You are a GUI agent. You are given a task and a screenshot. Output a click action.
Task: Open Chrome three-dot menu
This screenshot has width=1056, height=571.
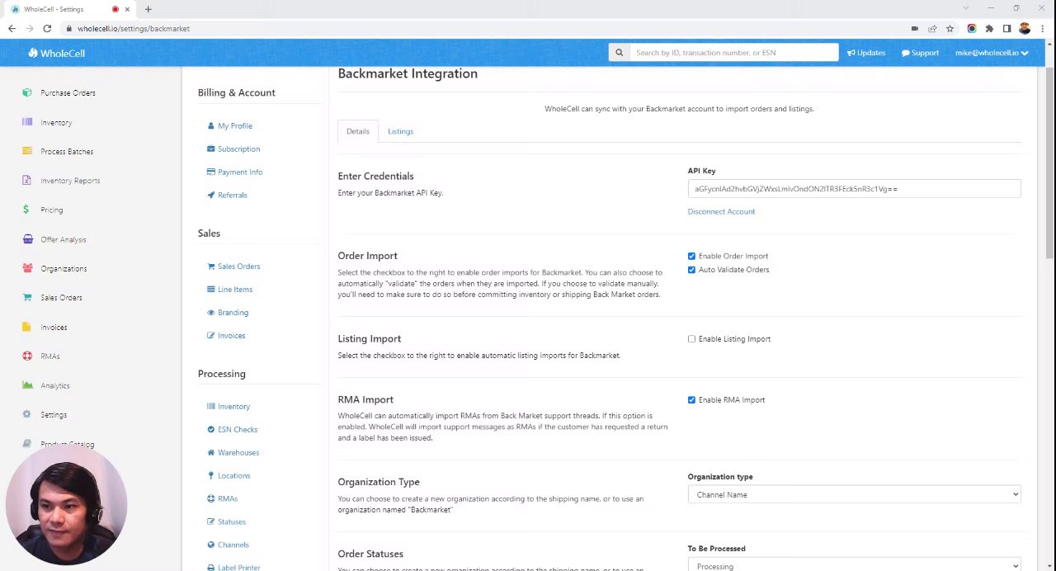click(x=1042, y=28)
